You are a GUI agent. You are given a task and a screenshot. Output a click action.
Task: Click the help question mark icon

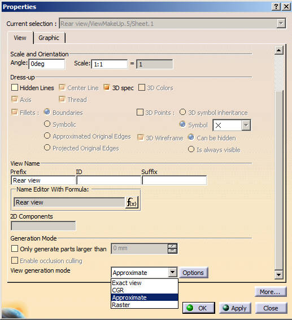click(276, 7)
